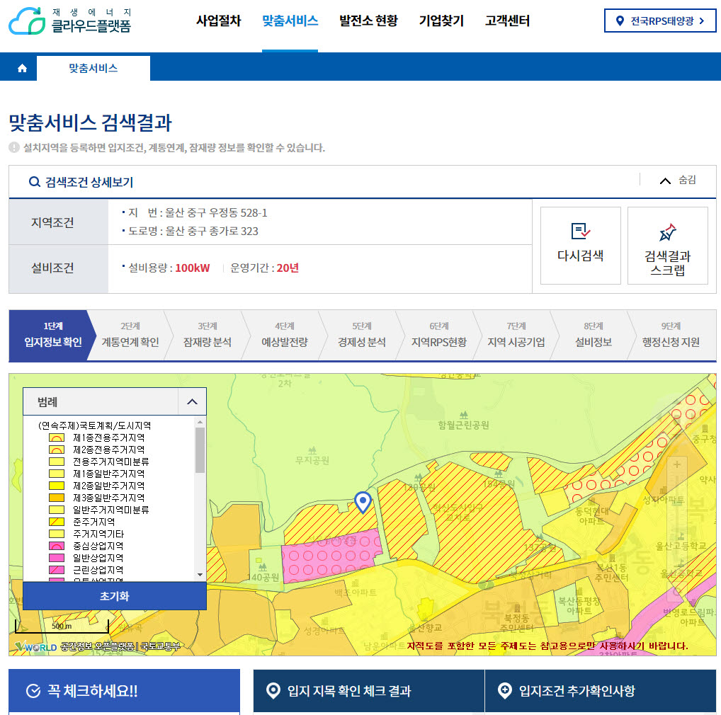Collapse the 범례 legend with its chevron
This screenshot has height=715, width=721.
pyautogui.click(x=192, y=401)
